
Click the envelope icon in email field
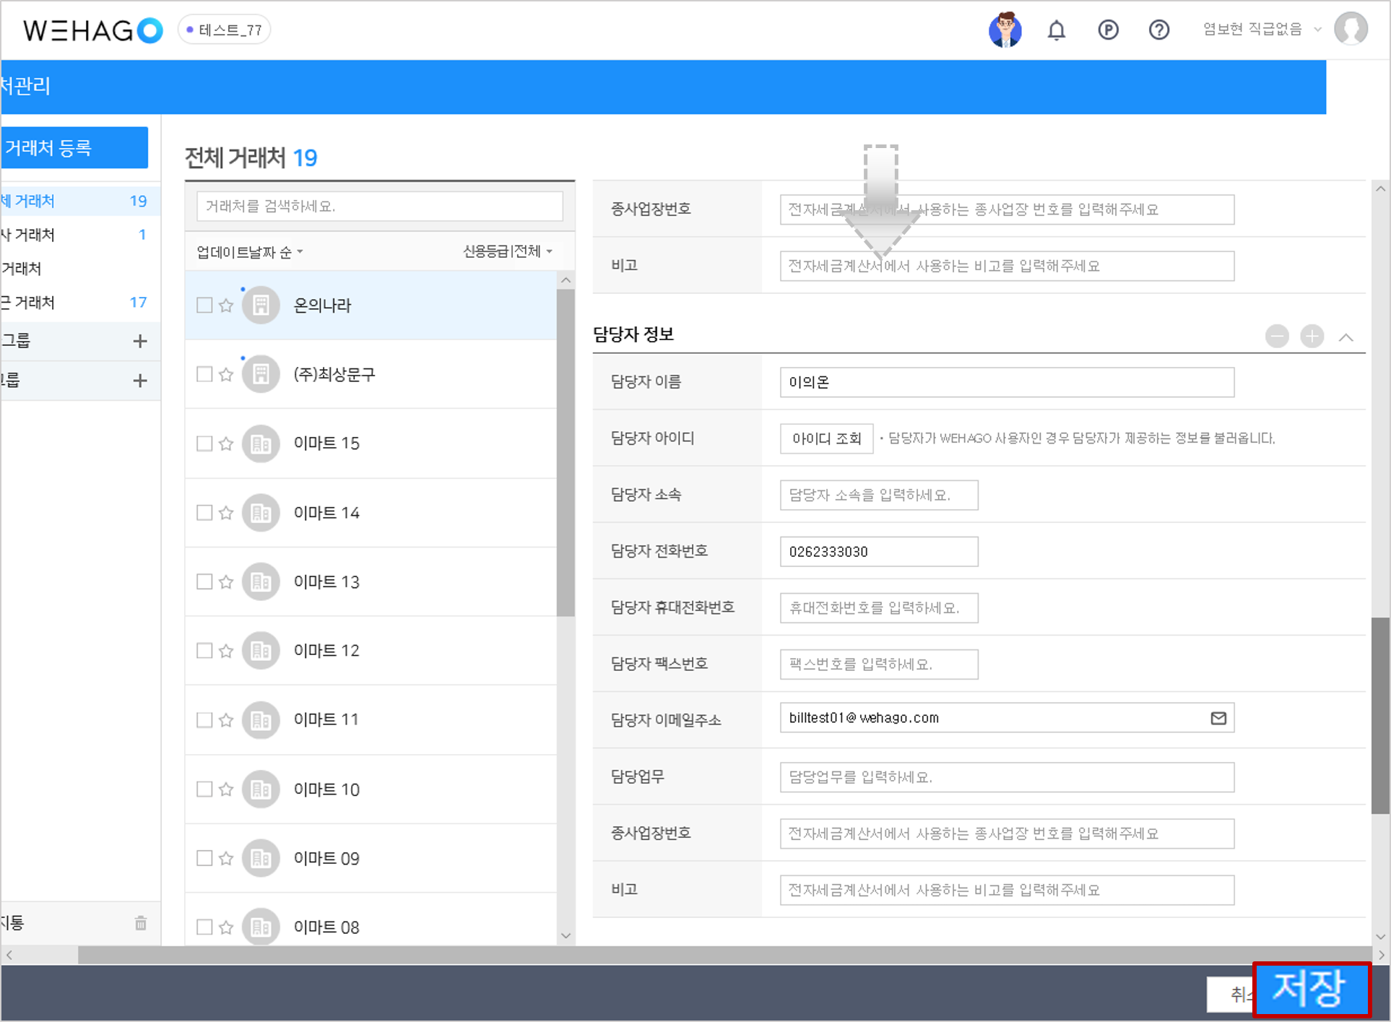1218,718
